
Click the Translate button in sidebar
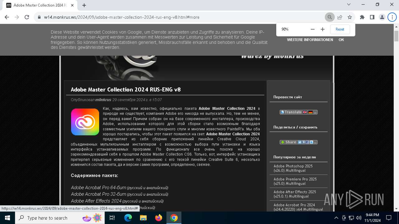click(x=298, y=112)
